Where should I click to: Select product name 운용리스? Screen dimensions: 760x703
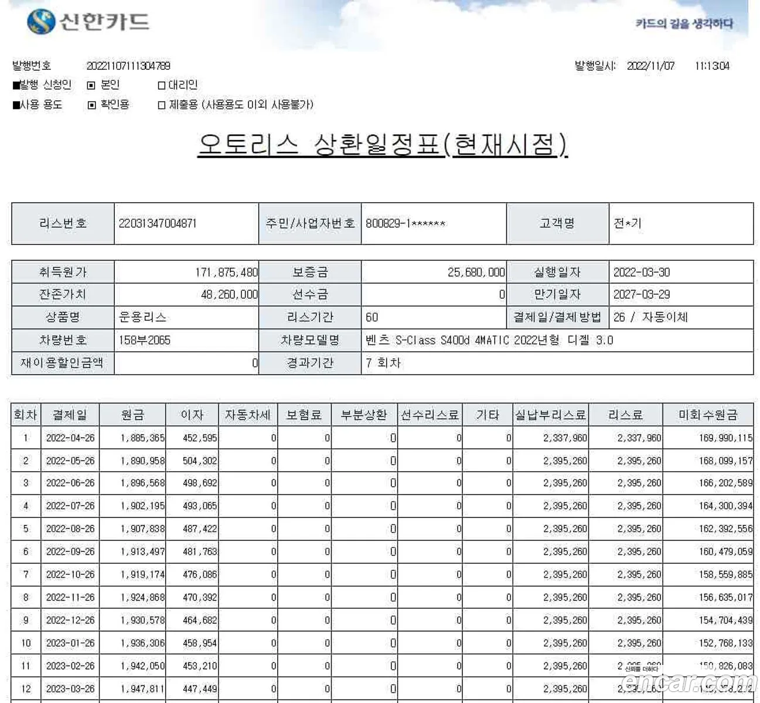coord(143,317)
